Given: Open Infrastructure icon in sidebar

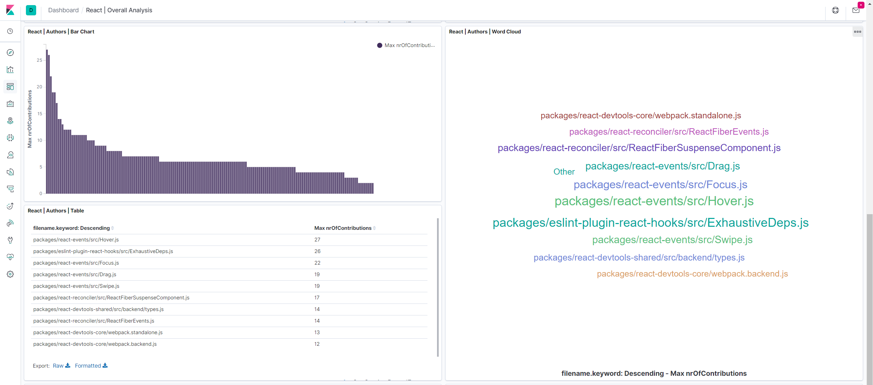Looking at the screenshot, I should tap(10, 155).
